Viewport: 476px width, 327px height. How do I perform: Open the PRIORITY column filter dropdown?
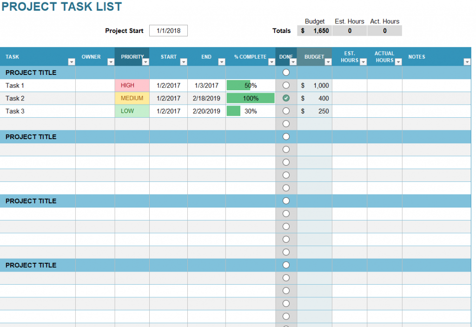145,61
